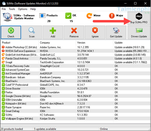The width and height of the screenshot is (151, 131).
Task: Select Wallpaper Engine (64 bits) row
Action: click(75, 119)
